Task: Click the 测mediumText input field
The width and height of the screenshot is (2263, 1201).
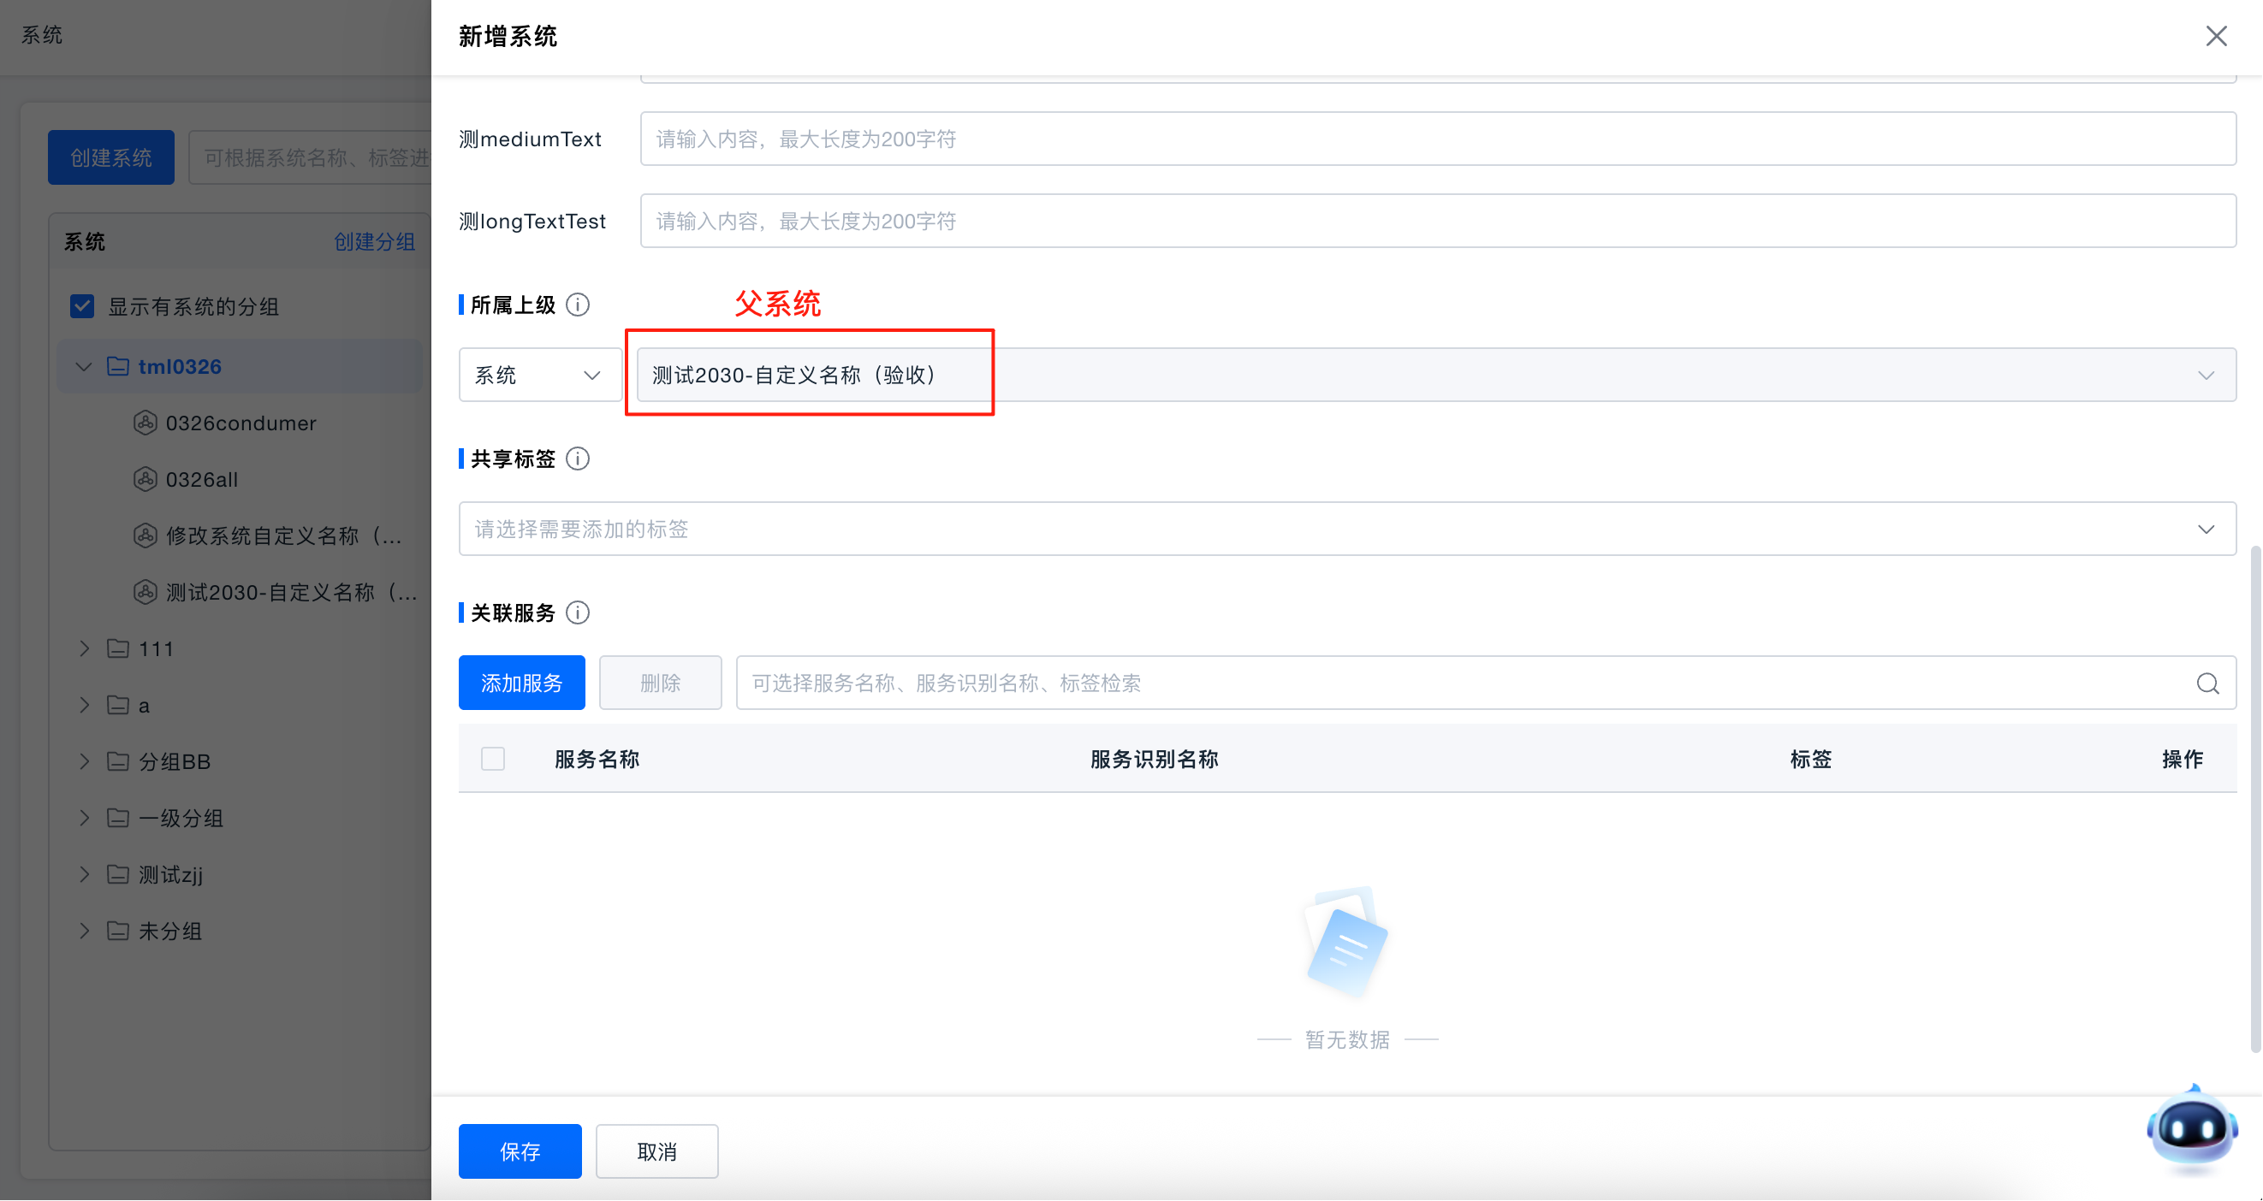Action: pyautogui.click(x=1437, y=139)
